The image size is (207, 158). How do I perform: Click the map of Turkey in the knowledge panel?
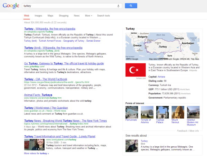162,46
